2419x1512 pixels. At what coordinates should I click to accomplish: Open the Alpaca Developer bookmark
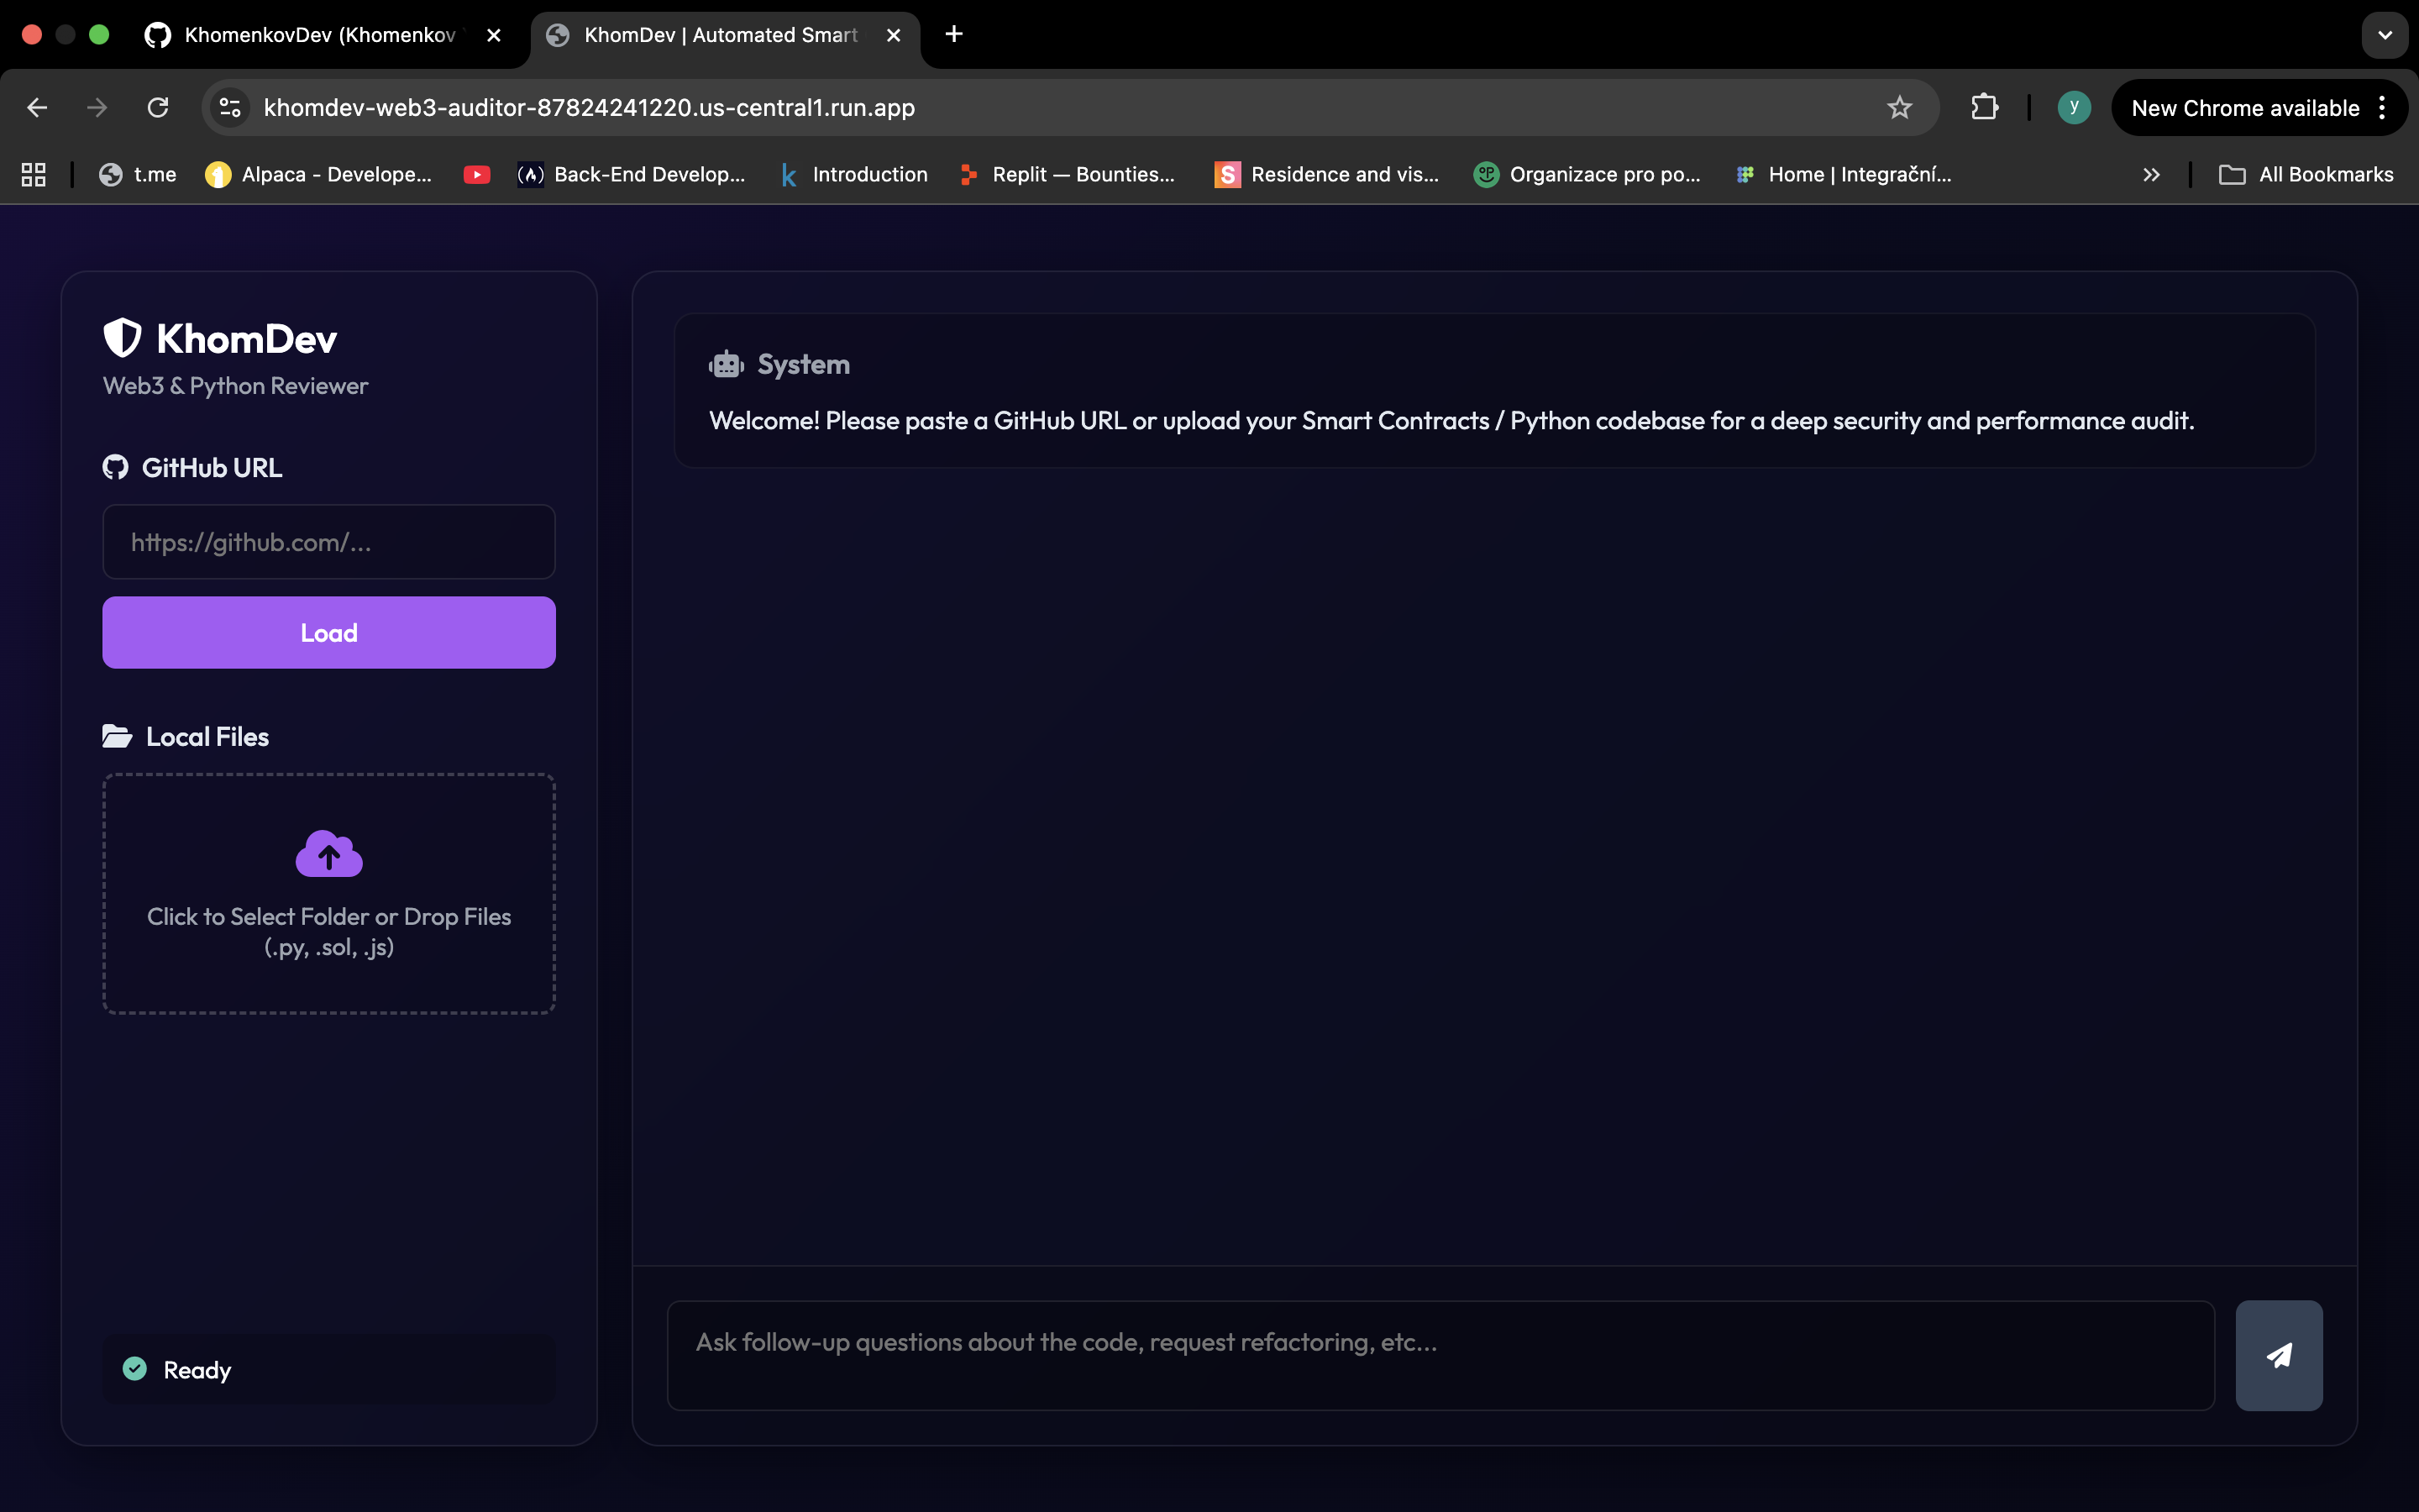[319, 174]
